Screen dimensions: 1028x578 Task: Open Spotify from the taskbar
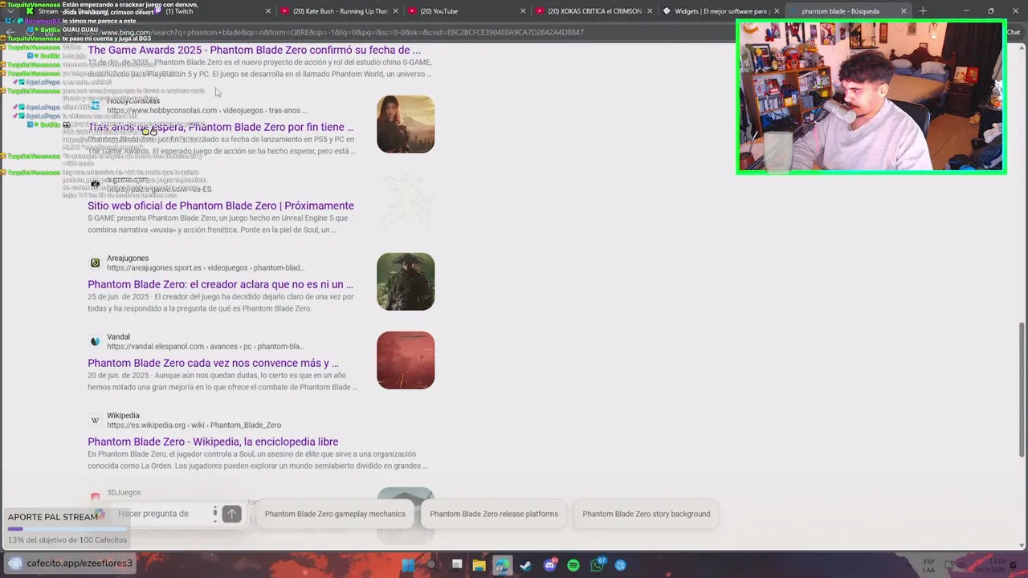pyautogui.click(x=573, y=565)
